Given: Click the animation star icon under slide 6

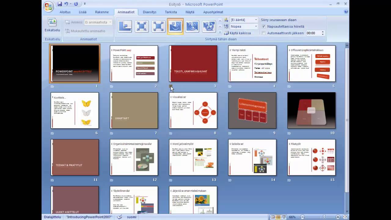Looking at the screenshot, I should coord(52,133).
